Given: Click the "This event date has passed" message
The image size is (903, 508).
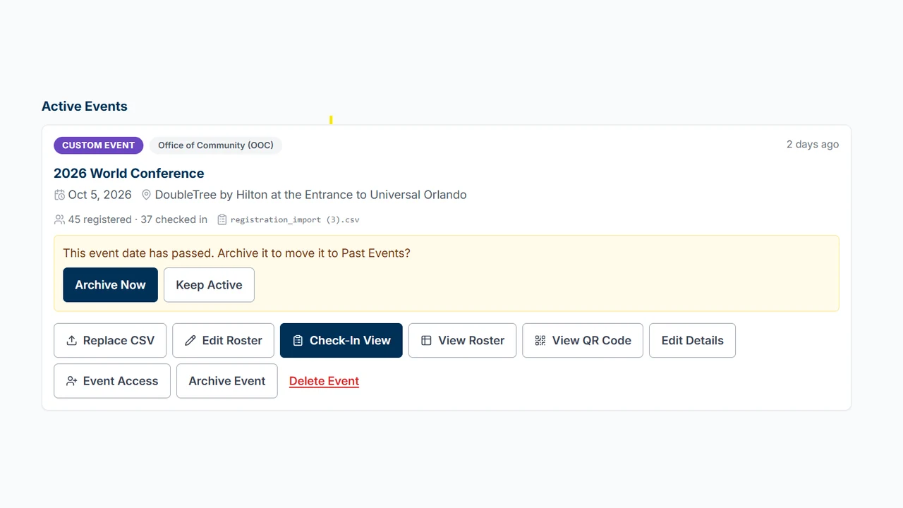Looking at the screenshot, I should point(236,253).
